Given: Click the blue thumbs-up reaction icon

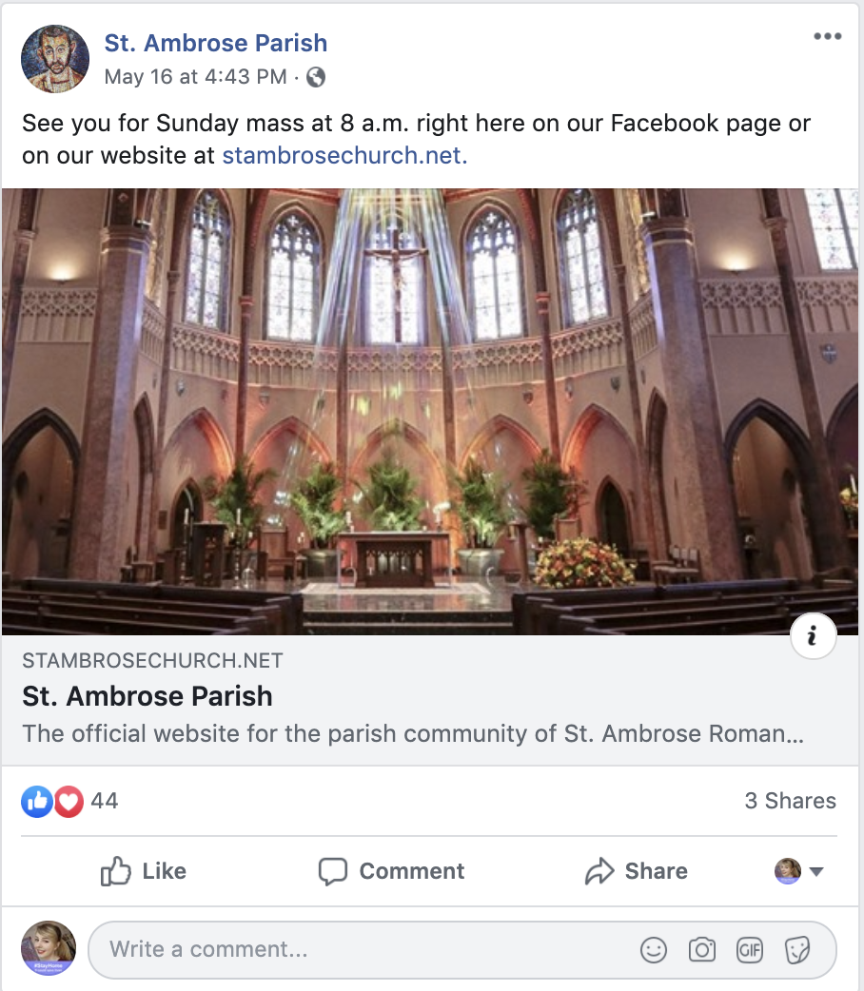Looking at the screenshot, I should (36, 802).
